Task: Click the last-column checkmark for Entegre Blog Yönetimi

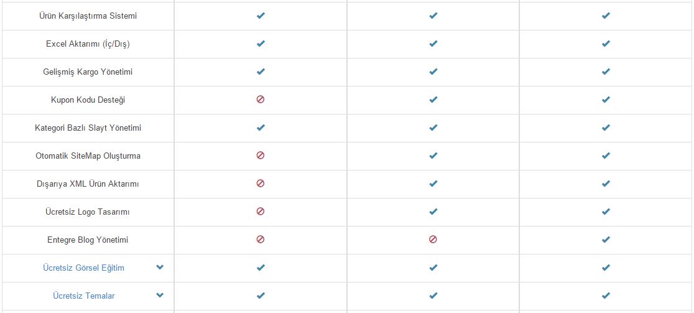Action: [x=606, y=240]
